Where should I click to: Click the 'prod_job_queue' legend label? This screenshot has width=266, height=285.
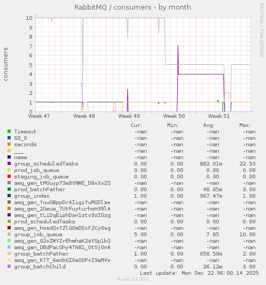click(x=37, y=170)
